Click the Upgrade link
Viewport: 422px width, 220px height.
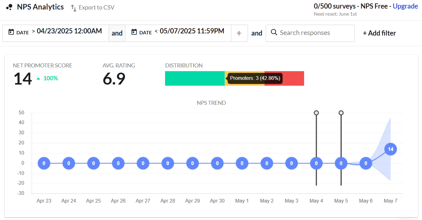(405, 6)
